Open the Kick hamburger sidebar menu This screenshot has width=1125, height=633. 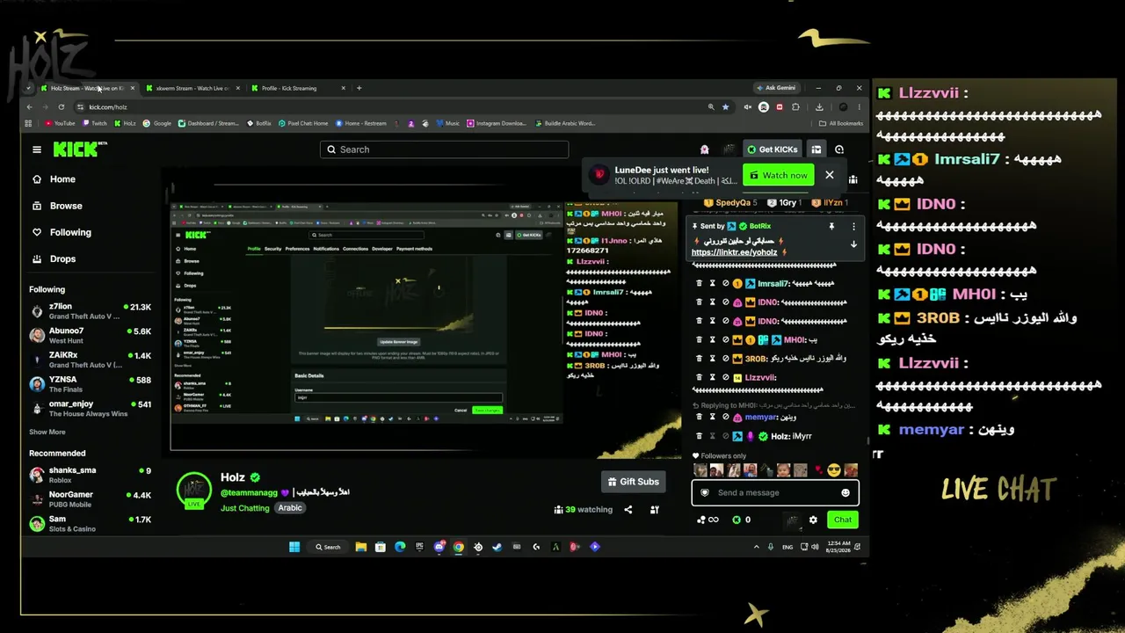pos(37,149)
